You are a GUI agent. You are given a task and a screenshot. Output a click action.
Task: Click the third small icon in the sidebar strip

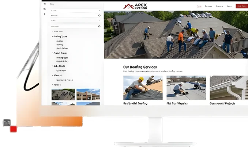pyautogui.click(x=45, y=14)
